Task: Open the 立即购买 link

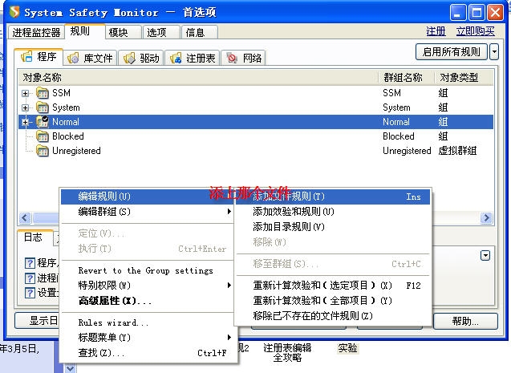Action: click(475, 31)
